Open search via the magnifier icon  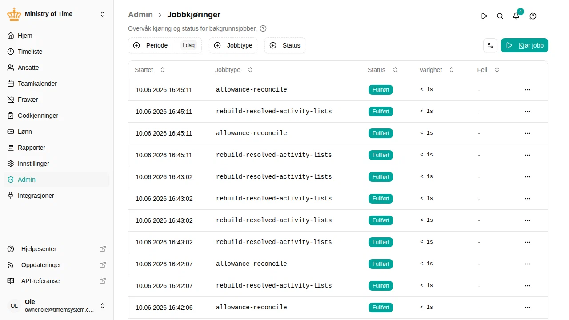click(x=500, y=16)
